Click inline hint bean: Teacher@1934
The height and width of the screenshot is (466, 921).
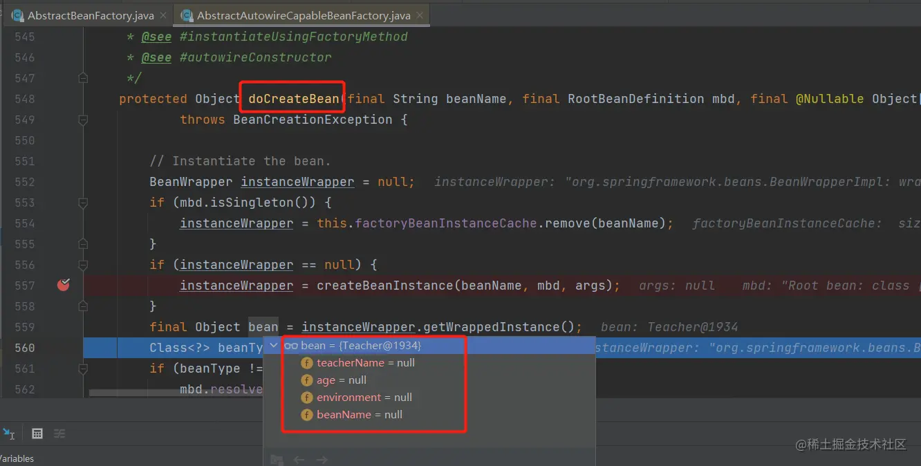669,327
